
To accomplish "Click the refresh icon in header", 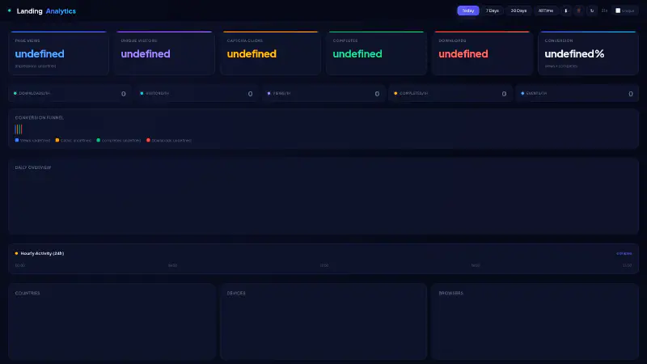I will coord(592,11).
